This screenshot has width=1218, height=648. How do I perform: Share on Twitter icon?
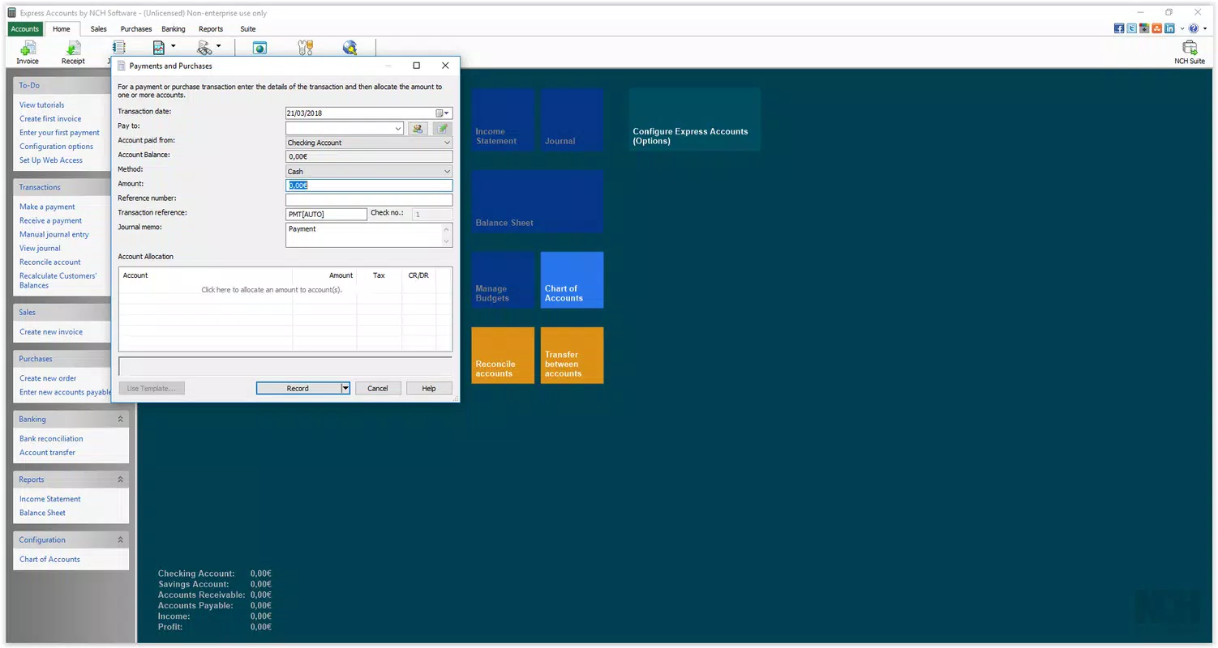(x=1131, y=28)
